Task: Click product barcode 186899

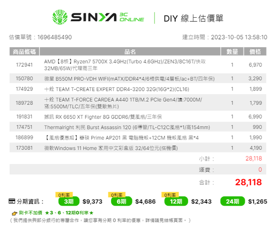Action: click(24, 137)
